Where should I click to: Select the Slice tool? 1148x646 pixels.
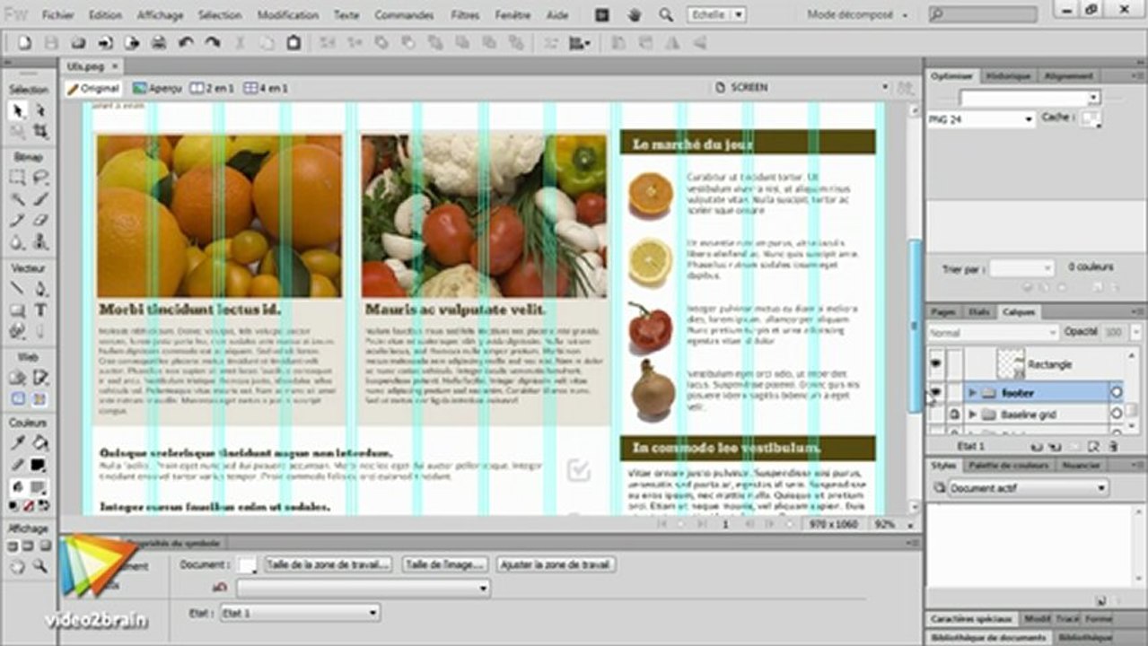[x=40, y=377]
